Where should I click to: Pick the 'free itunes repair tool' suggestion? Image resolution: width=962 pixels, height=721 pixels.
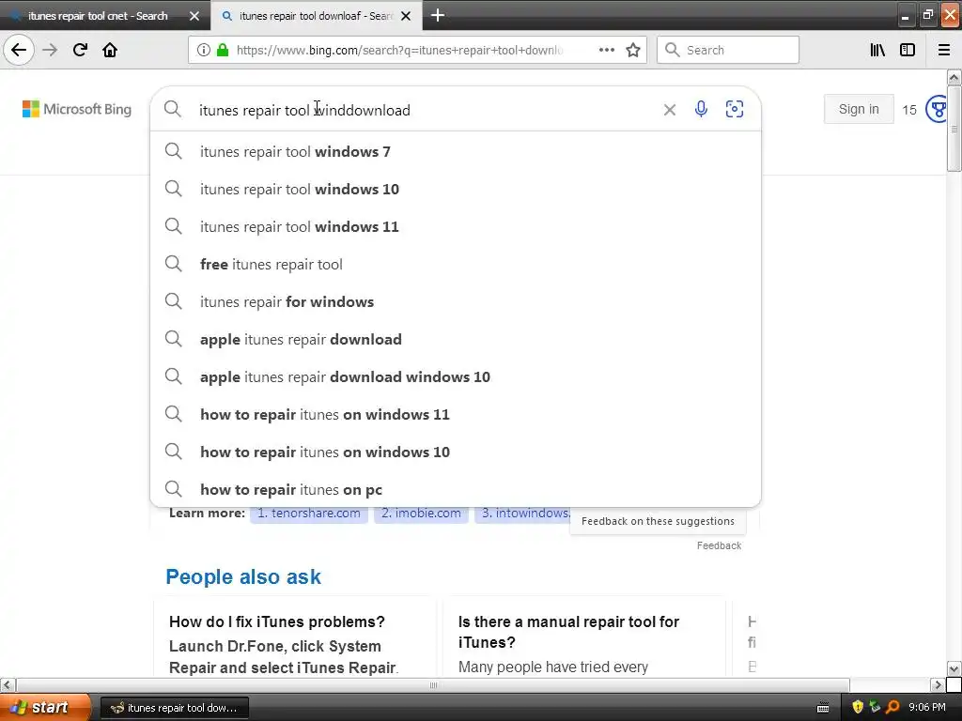(x=456, y=264)
